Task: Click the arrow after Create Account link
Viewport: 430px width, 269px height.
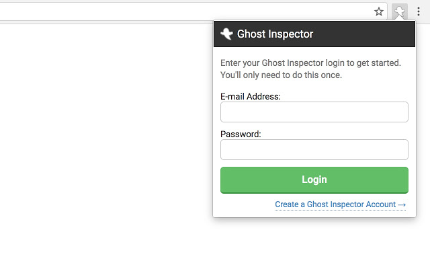Action: click(x=402, y=204)
